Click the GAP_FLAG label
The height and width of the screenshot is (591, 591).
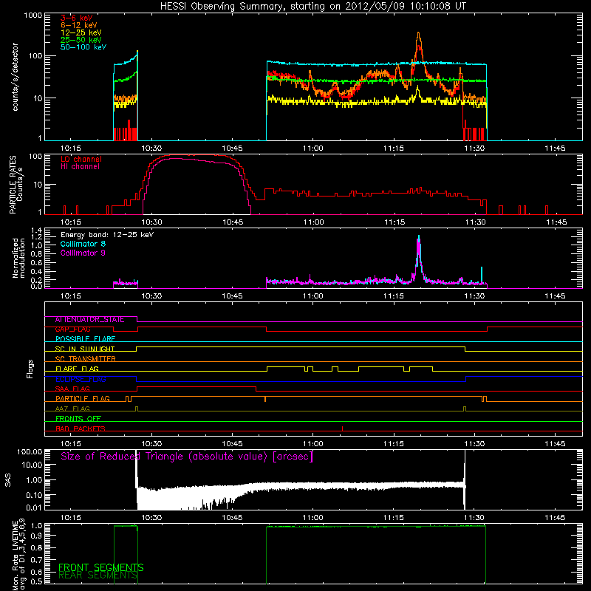72,329
